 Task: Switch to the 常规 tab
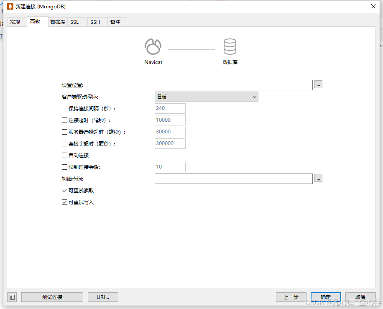tap(16, 21)
